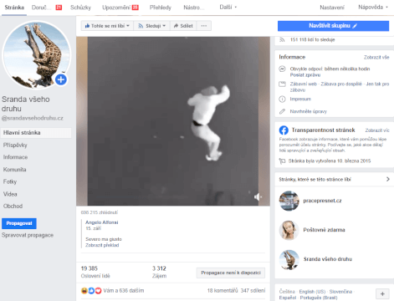The height and width of the screenshot is (301, 394).
Task: Click the Impresum link
Action: point(300,99)
